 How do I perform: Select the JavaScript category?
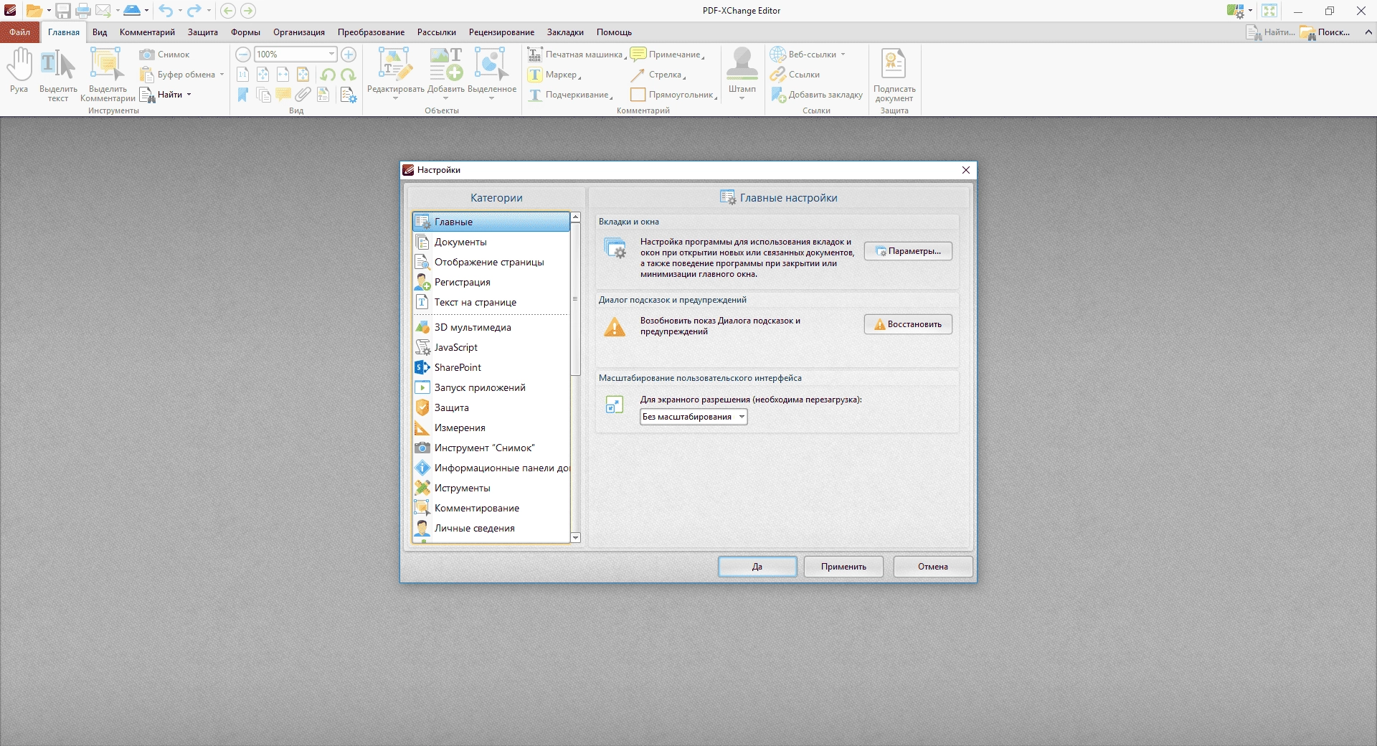point(491,347)
